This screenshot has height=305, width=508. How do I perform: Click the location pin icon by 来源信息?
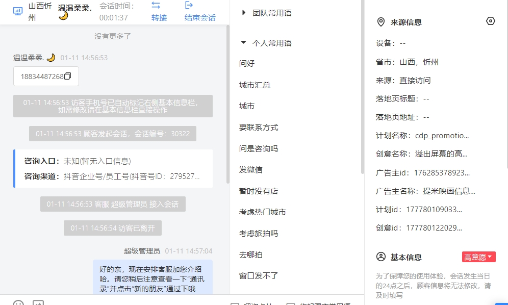381,22
